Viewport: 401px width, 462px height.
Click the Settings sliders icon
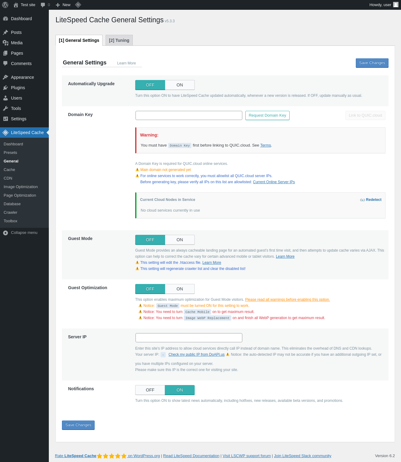coord(5,119)
